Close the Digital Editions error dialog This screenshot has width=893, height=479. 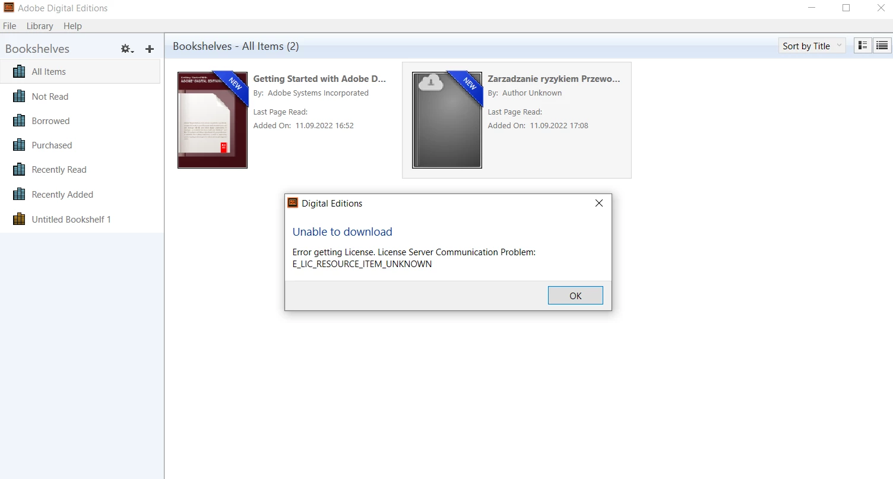point(599,203)
